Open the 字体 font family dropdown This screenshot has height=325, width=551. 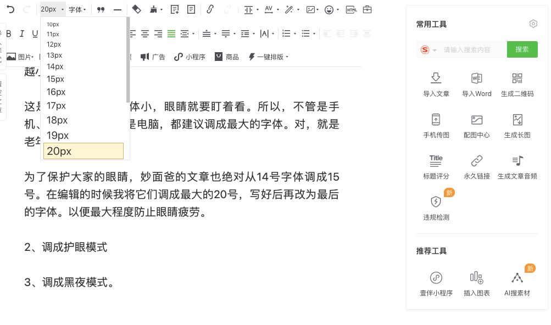click(77, 9)
